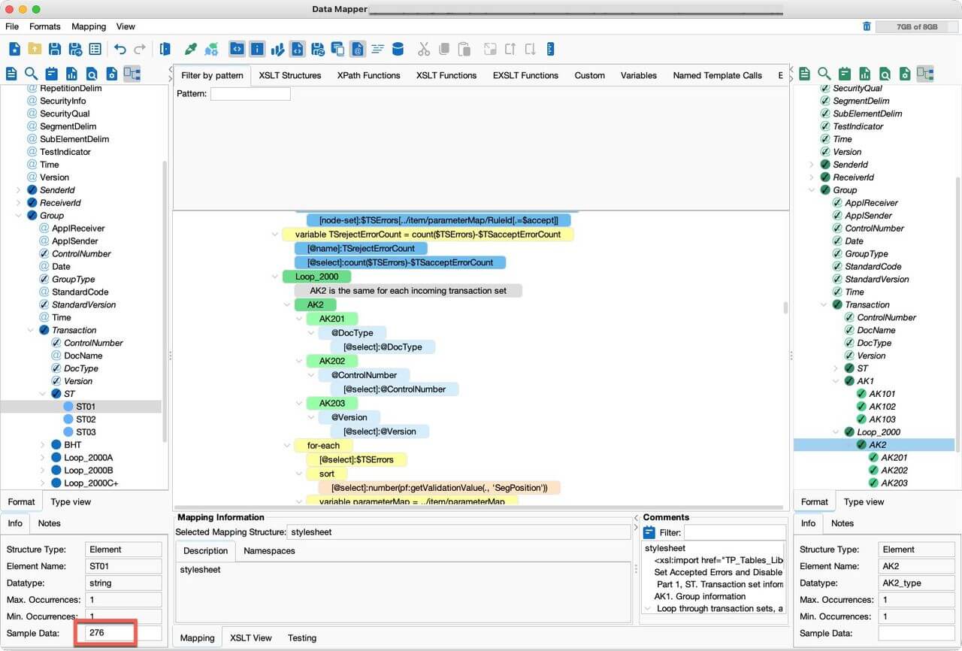Image resolution: width=962 pixels, height=651 pixels.
Task: Collapse AK1 in the target tree
Action: 836,381
